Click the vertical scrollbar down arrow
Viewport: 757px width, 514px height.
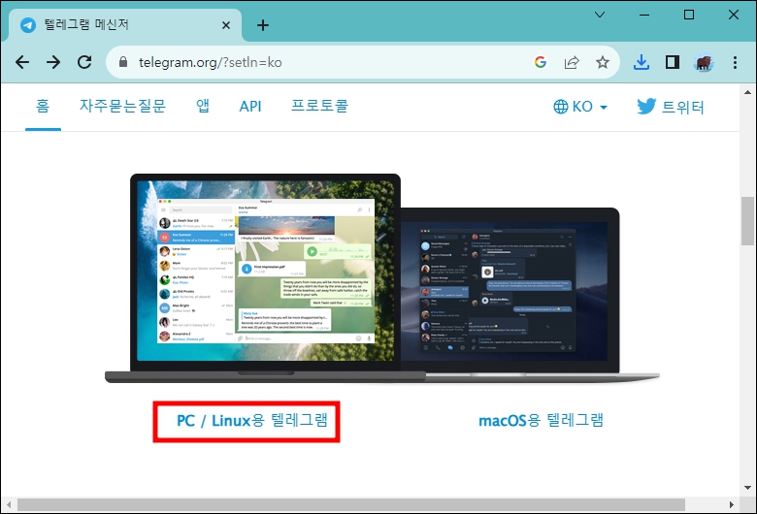748,488
